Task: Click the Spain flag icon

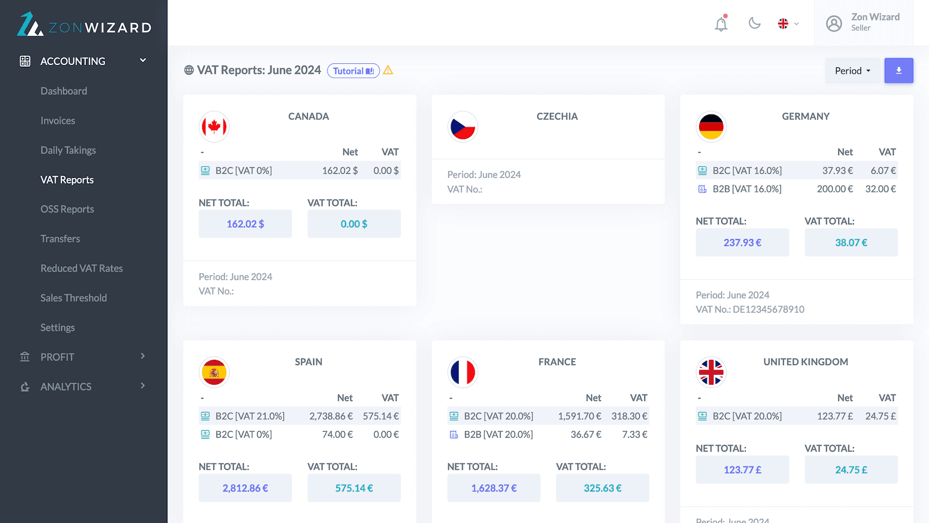Action: (x=214, y=372)
